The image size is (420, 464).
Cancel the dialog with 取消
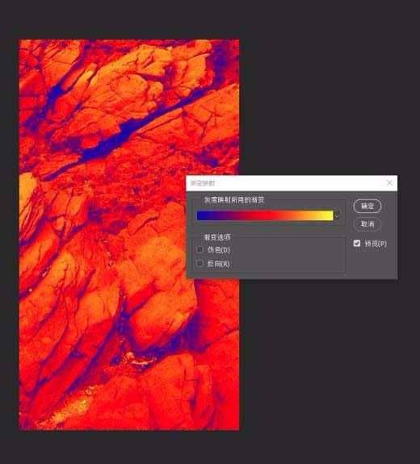click(367, 224)
